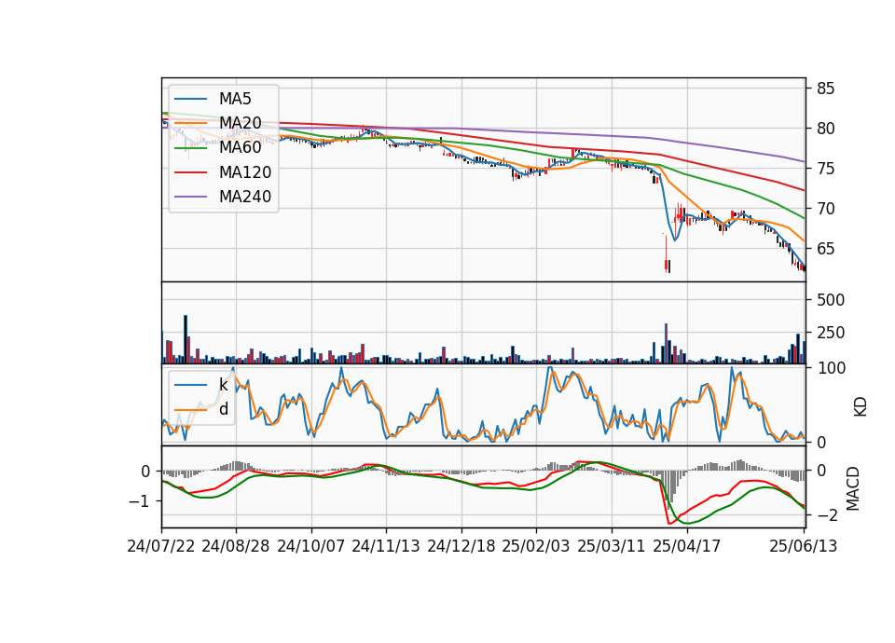This screenshot has height=643, width=895.
Task: Click the KD axis title
Action: pos(861,407)
